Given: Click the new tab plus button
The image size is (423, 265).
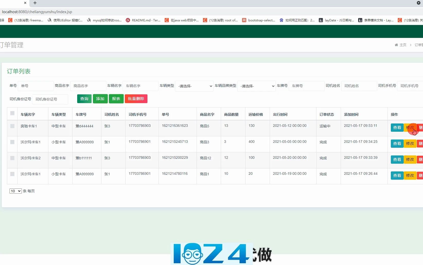Looking at the screenshot, I should (x=35, y=3).
